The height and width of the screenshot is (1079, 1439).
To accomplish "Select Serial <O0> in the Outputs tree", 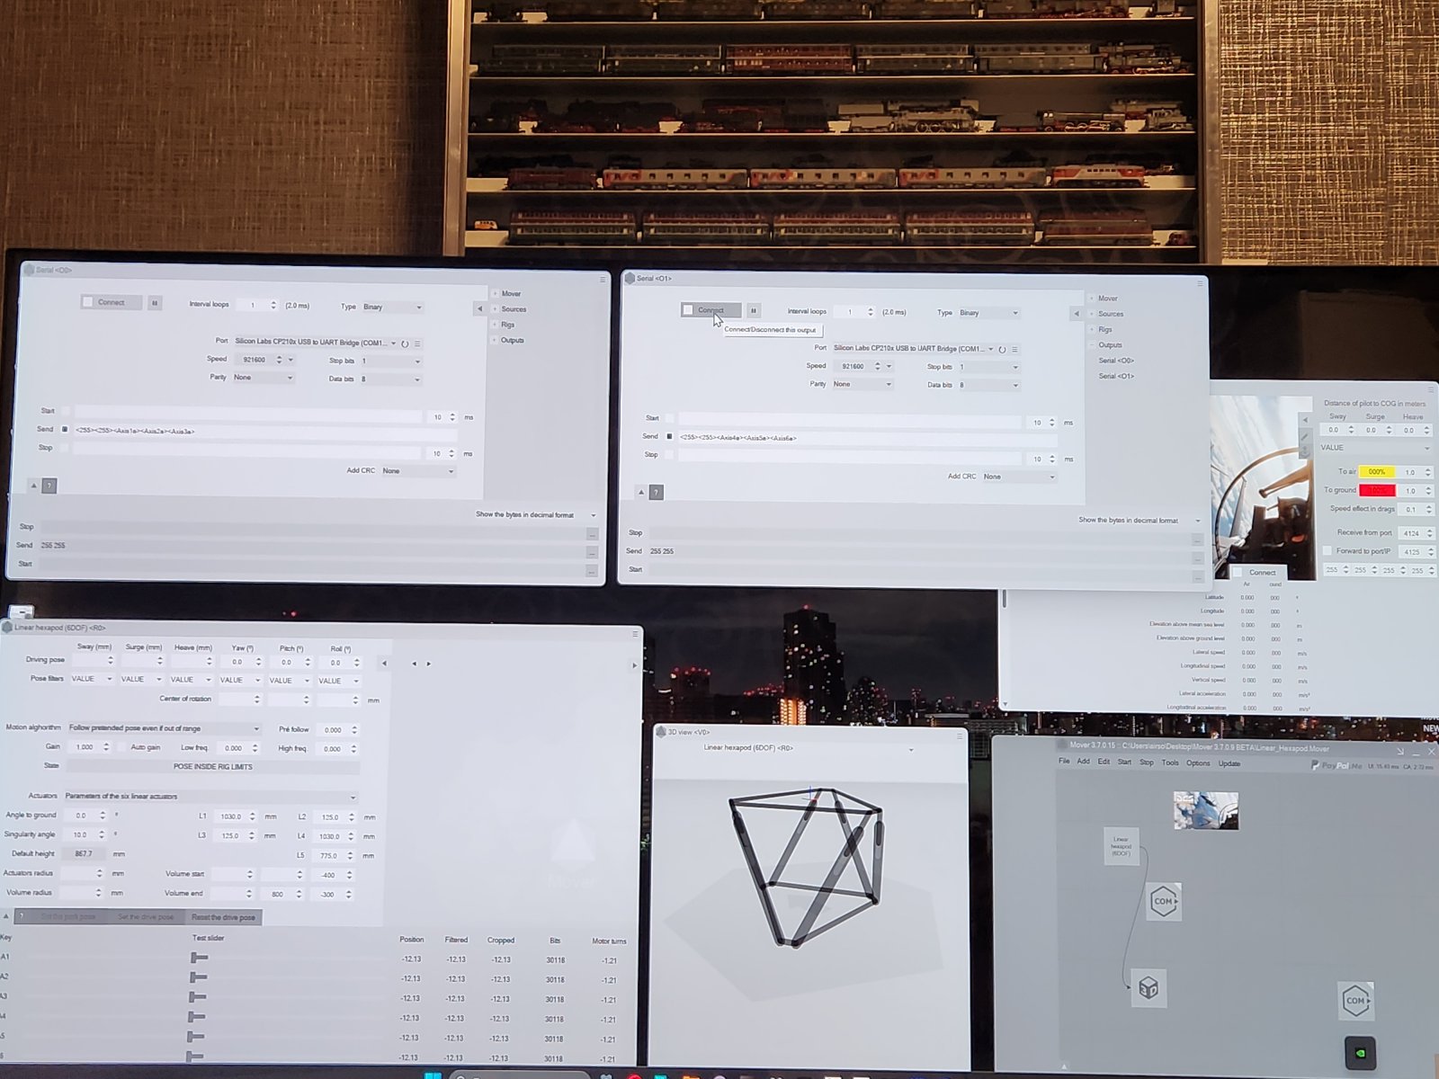I will click(1115, 361).
